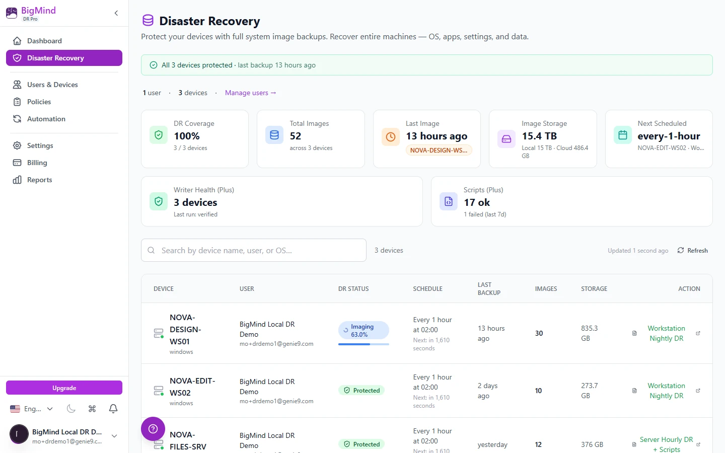
Task: Click policy document icon in NOVA-FILES-SRV row
Action: [x=634, y=444]
